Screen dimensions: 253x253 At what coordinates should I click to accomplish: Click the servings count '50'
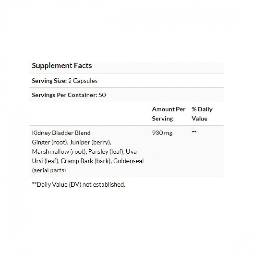(102, 95)
